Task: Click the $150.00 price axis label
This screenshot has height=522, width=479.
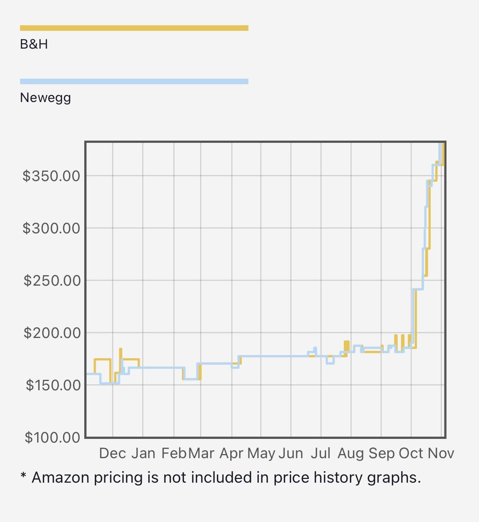Action: pos(53,385)
